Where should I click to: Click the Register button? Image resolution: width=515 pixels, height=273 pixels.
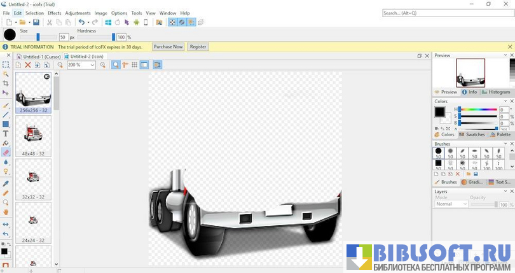tap(198, 46)
